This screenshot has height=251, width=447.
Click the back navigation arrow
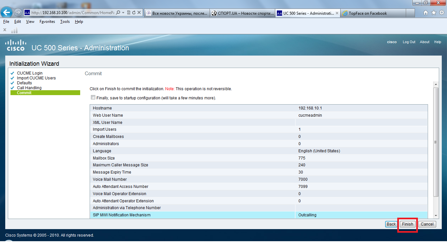click(x=7, y=12)
